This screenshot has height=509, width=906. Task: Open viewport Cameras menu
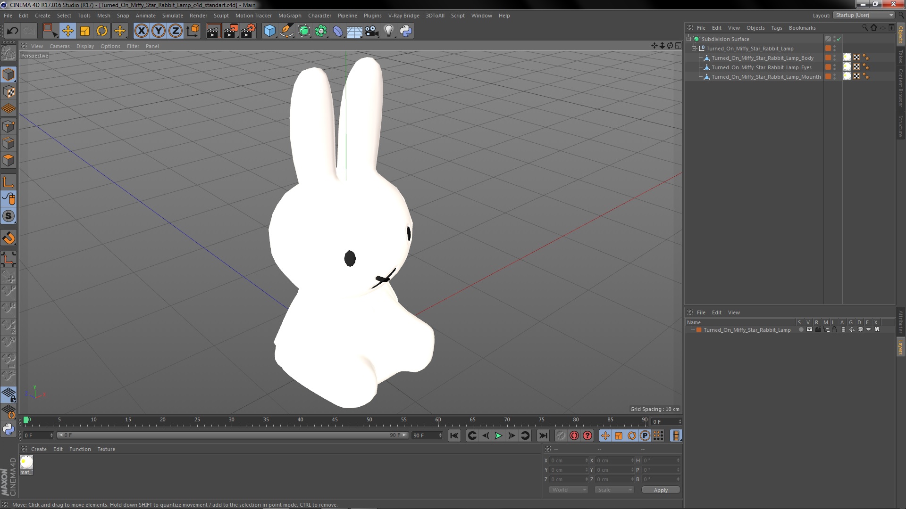point(59,46)
